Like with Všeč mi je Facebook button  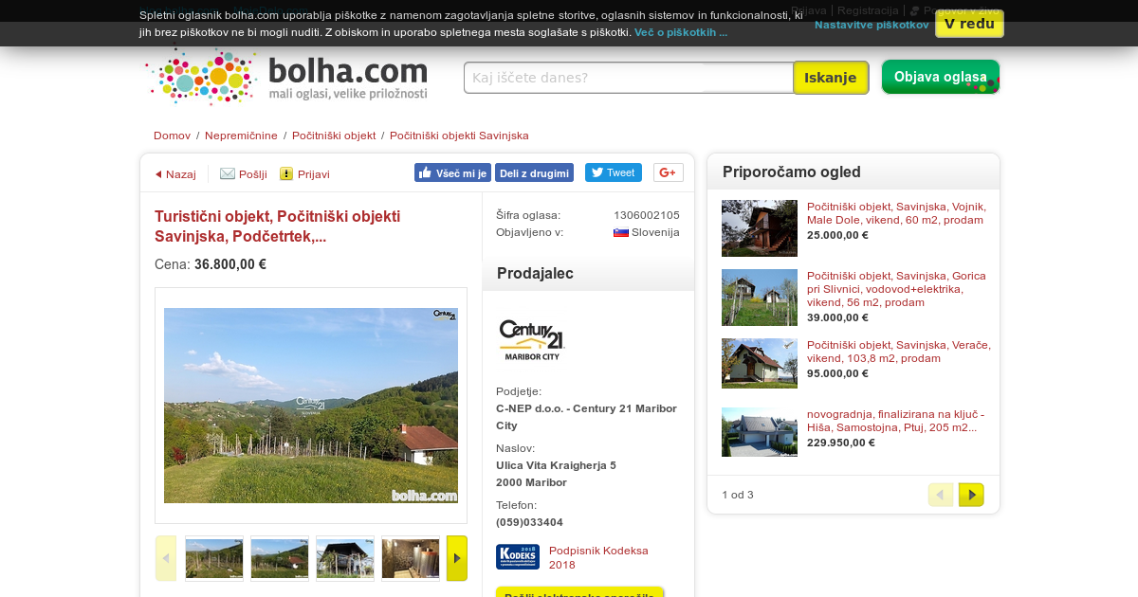coord(452,172)
